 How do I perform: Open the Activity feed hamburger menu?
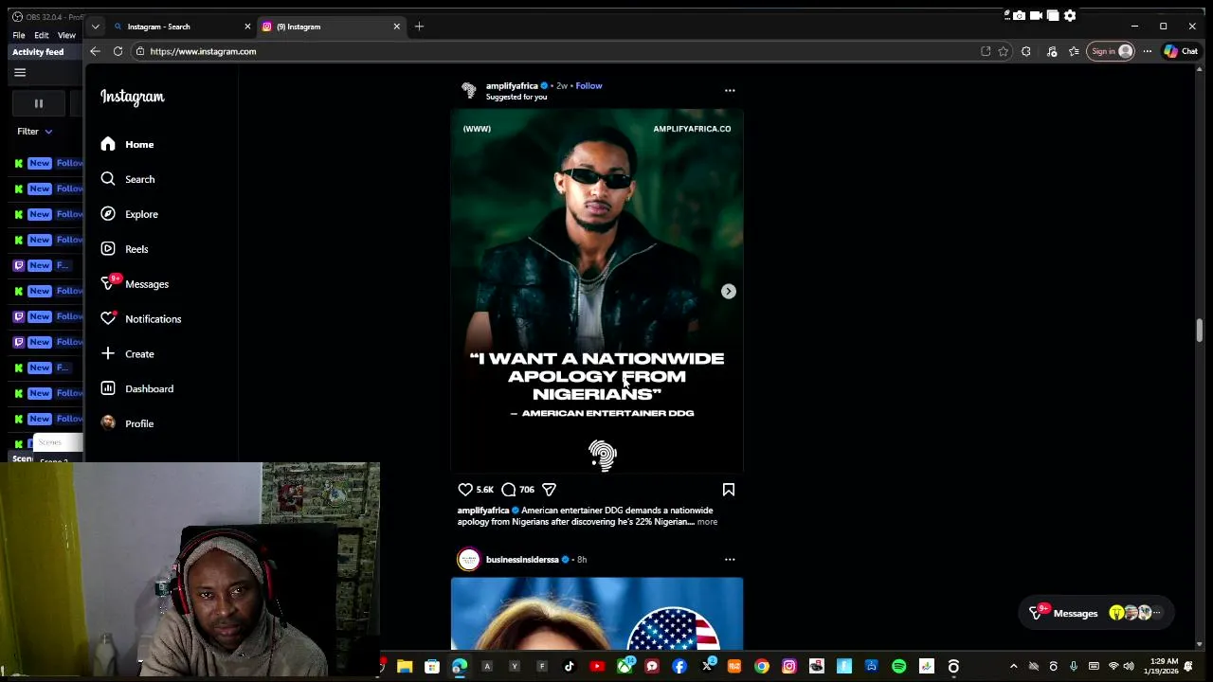[20, 73]
